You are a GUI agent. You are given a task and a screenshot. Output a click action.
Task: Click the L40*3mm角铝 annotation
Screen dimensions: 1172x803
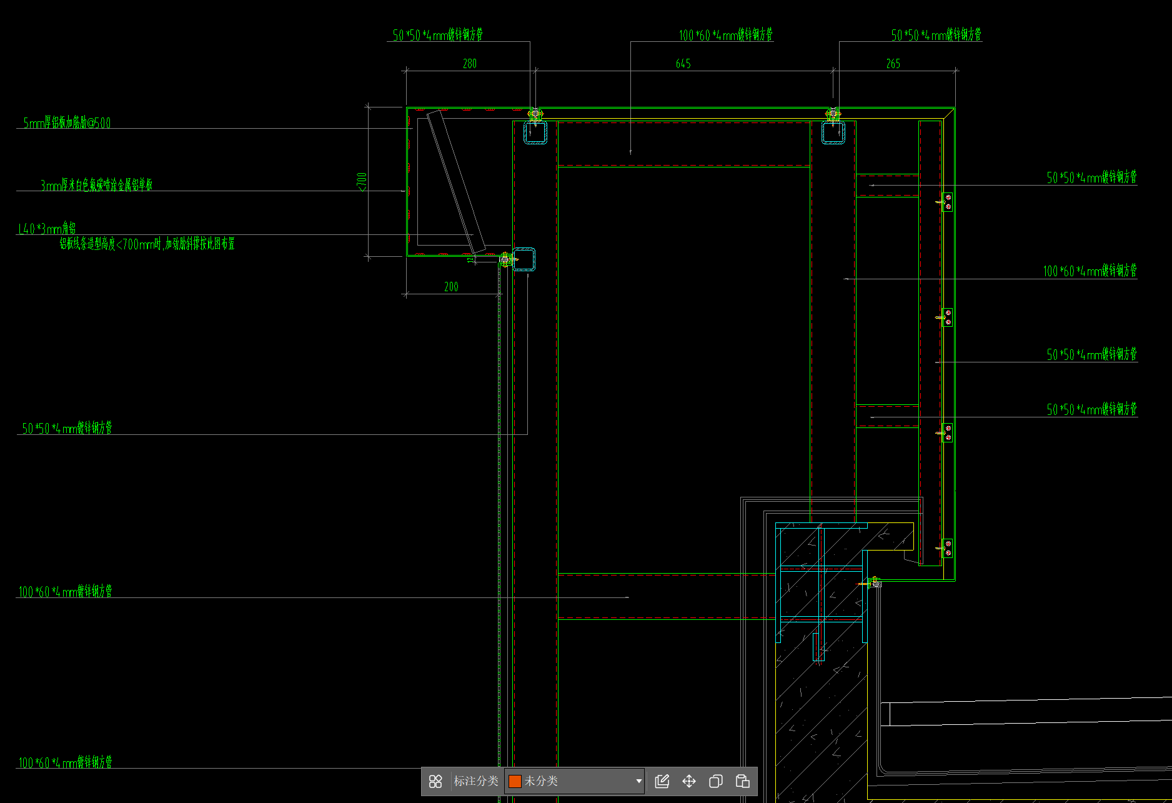tap(47, 228)
